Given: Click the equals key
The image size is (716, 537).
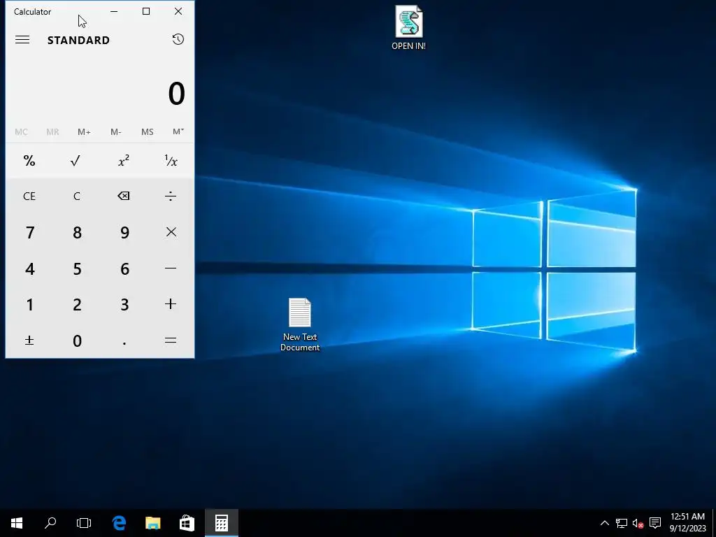Looking at the screenshot, I should 171,341.
